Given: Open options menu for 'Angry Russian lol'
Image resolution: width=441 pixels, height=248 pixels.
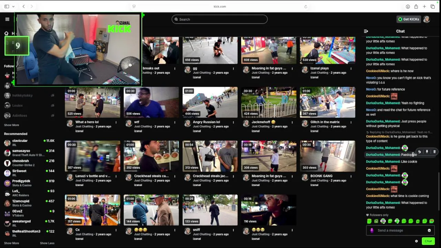Looking at the screenshot, I should pyautogui.click(x=233, y=122).
